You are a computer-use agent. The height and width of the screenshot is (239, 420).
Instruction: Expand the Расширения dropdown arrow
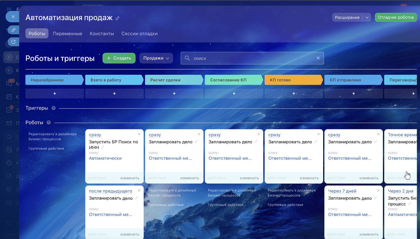pos(367,17)
